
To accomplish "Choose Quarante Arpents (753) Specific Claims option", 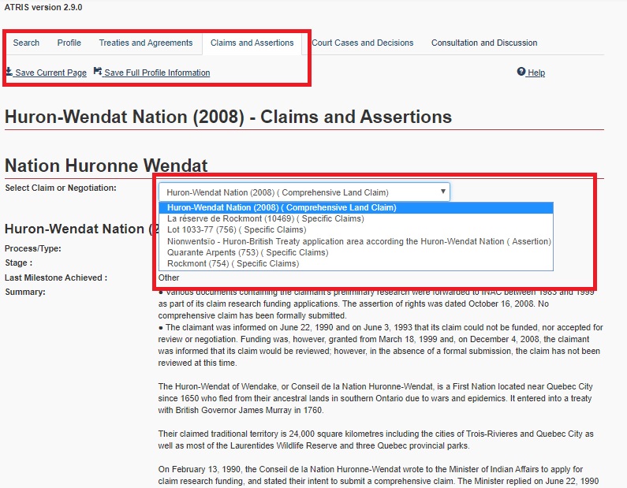I will tap(247, 252).
